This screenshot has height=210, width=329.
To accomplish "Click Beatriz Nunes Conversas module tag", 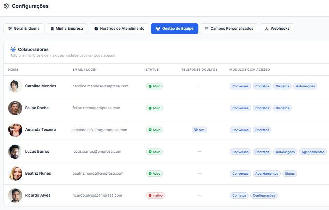I will pos(240,174).
